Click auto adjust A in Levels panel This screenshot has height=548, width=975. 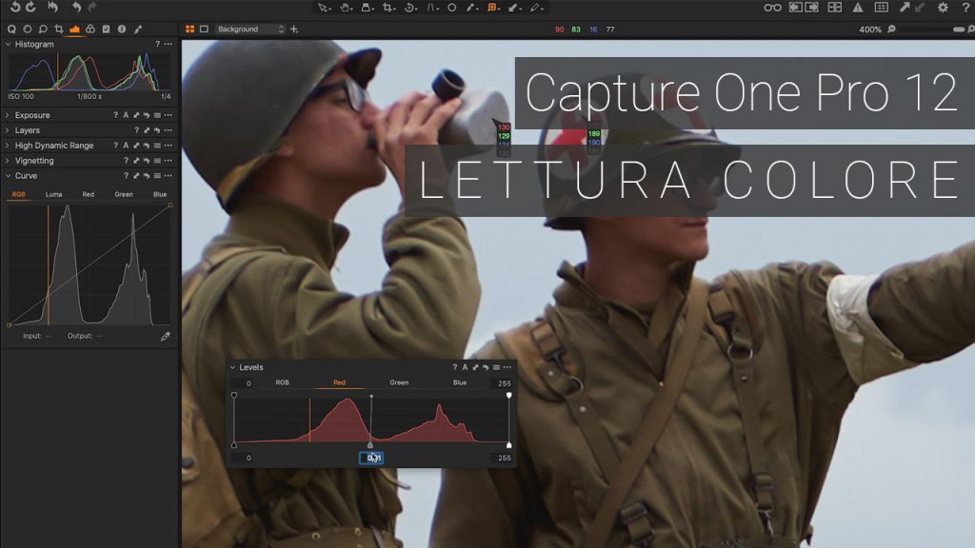click(x=465, y=367)
